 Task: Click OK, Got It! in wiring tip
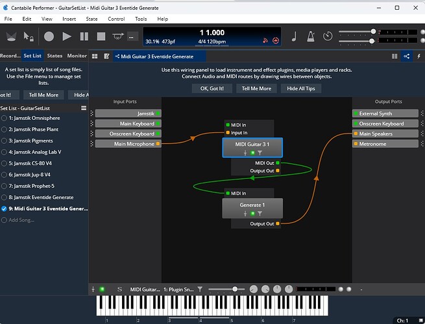click(x=212, y=89)
